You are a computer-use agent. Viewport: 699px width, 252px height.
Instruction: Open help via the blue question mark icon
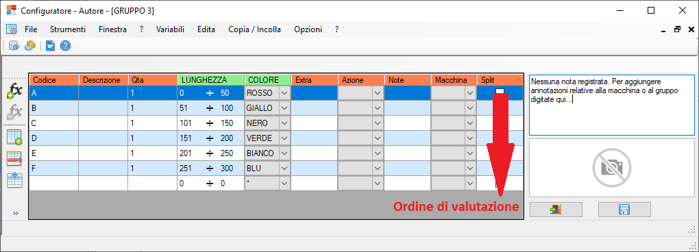[x=66, y=45]
